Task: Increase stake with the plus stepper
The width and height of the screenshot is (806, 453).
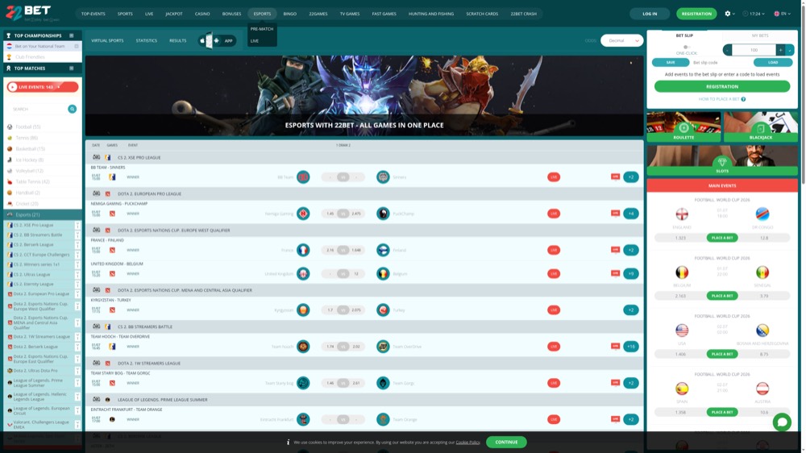Action: (780, 50)
